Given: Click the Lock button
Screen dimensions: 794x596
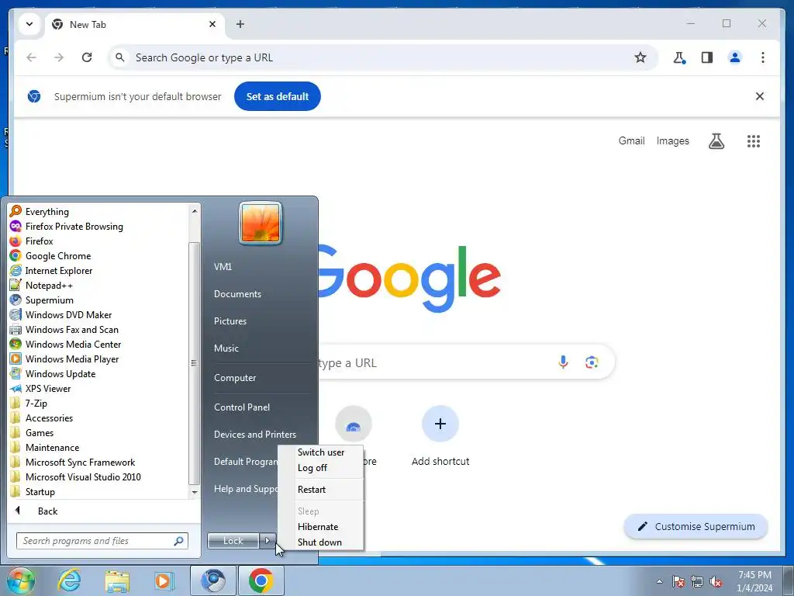Looking at the screenshot, I should coord(233,541).
